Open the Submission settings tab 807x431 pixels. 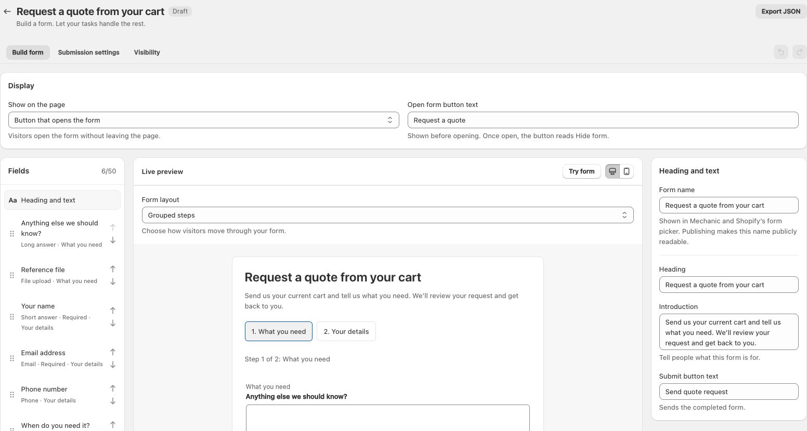pyautogui.click(x=89, y=52)
